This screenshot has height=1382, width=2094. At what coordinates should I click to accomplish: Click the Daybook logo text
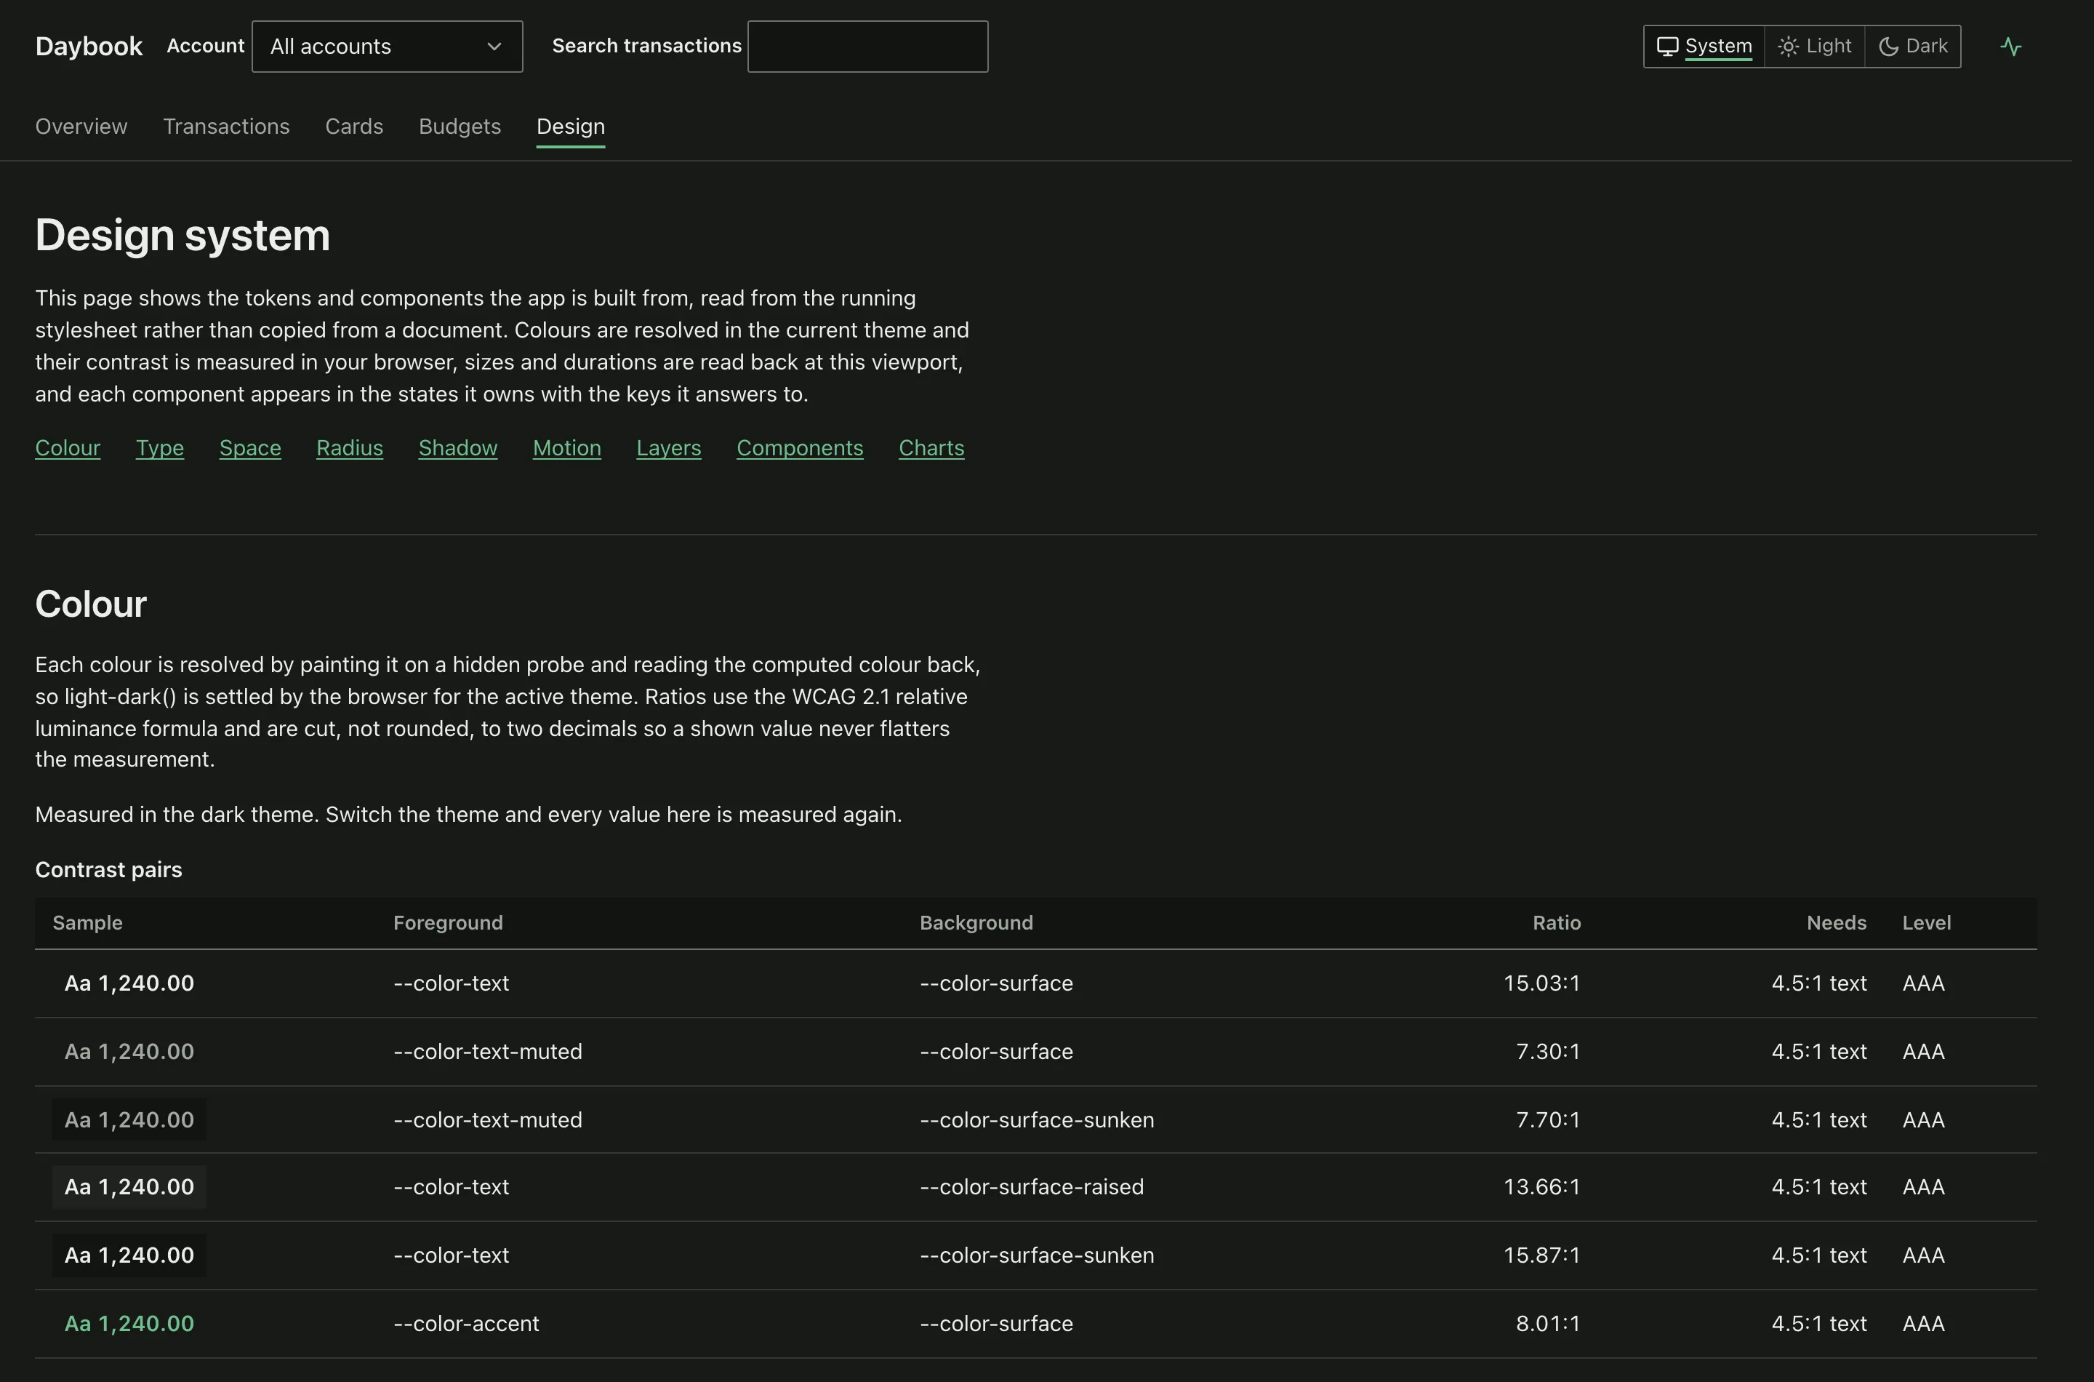click(x=89, y=46)
